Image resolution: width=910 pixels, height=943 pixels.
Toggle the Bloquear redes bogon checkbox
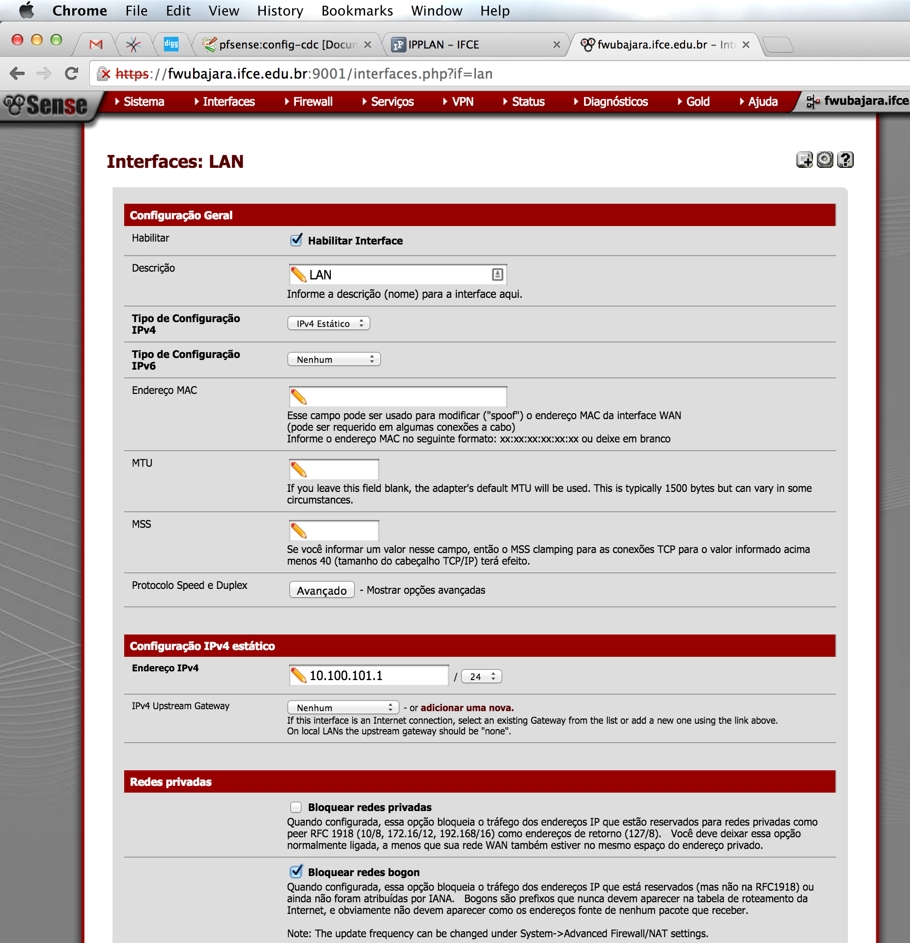(296, 872)
